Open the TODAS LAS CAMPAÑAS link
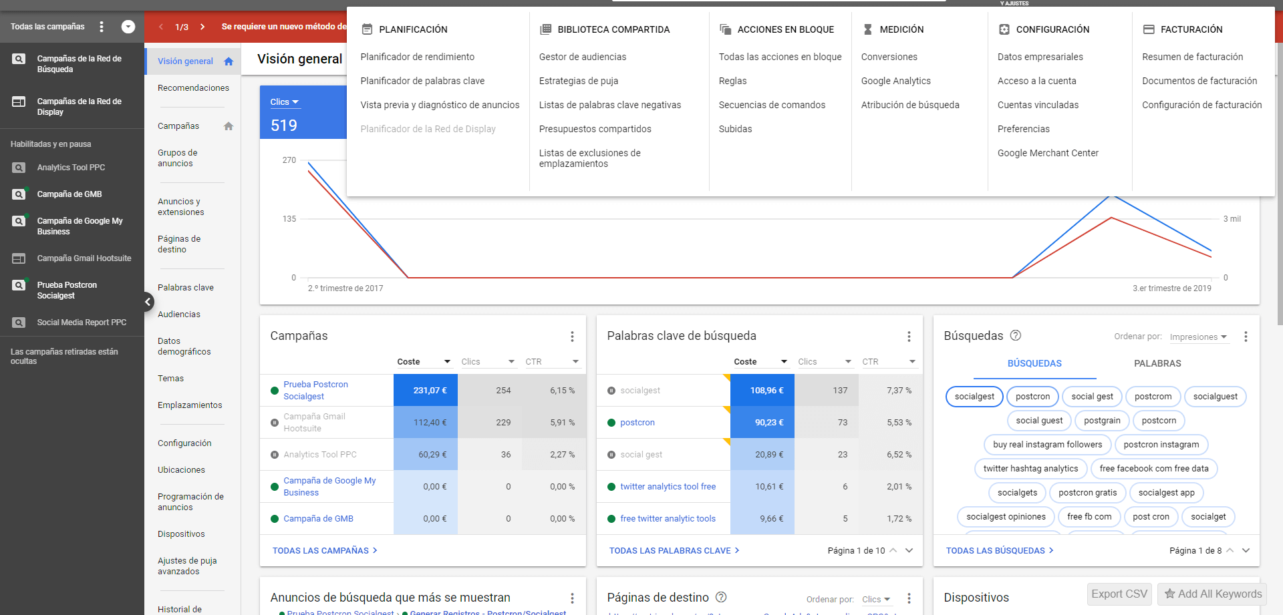Screen dimensions: 1283x615 click(325, 551)
